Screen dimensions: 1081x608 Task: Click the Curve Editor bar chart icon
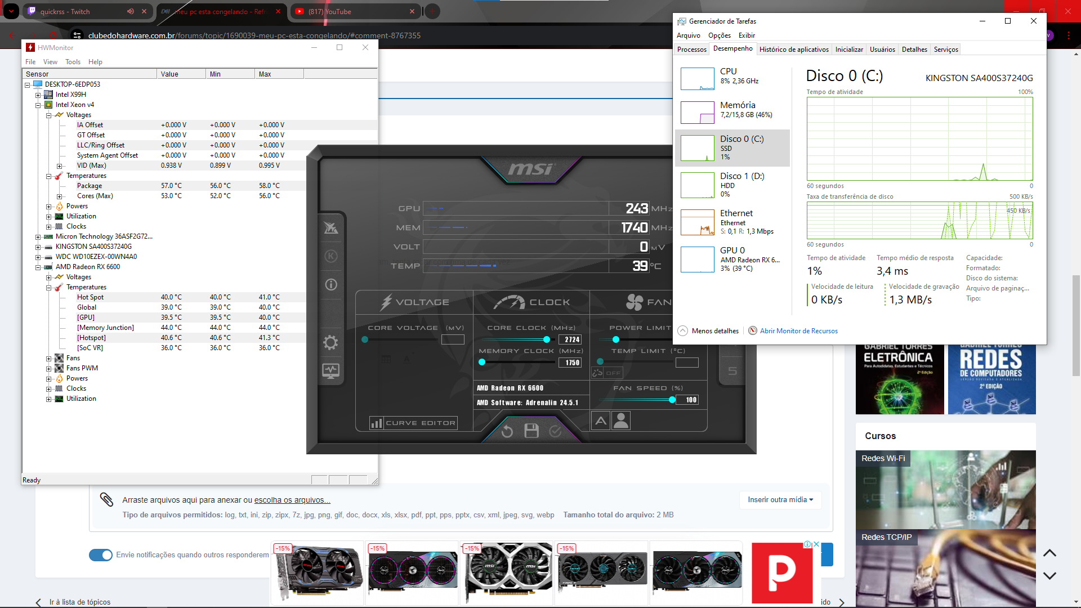(x=376, y=423)
